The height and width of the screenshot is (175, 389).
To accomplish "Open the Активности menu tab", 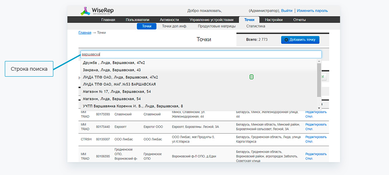I will point(170,20).
